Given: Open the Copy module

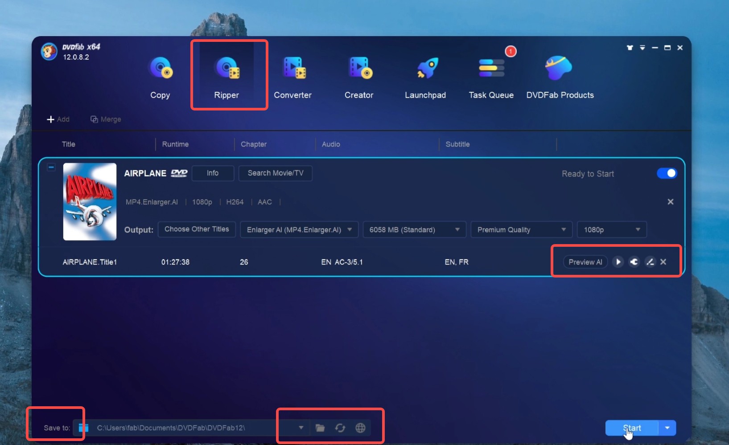Looking at the screenshot, I should click(x=161, y=77).
